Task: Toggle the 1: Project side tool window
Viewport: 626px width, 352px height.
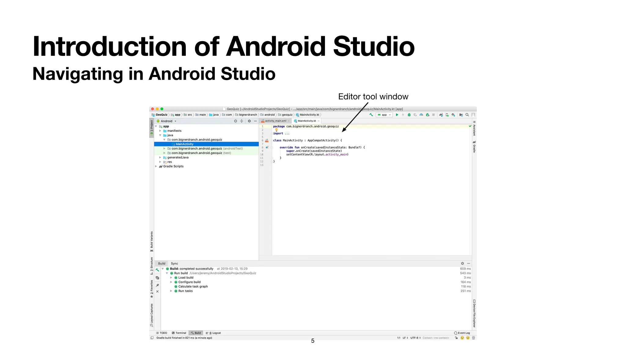Action: tap(152, 128)
